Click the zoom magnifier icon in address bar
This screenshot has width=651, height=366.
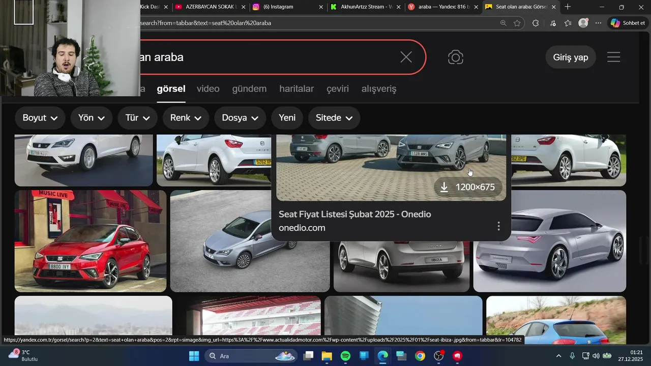[503, 23]
